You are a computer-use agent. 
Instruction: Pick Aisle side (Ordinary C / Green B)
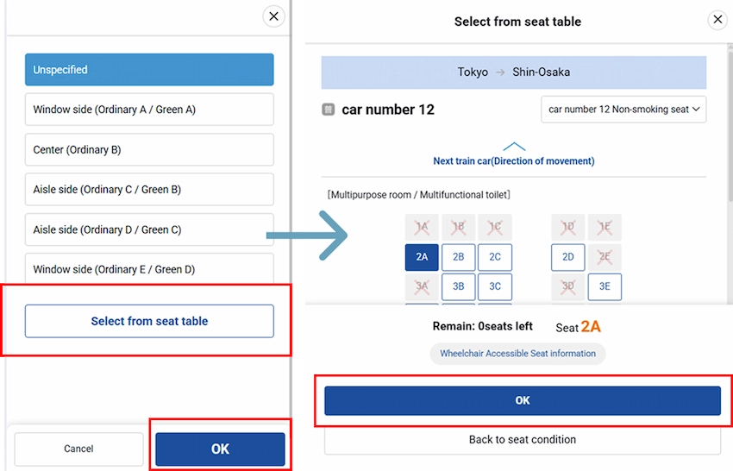[149, 189]
